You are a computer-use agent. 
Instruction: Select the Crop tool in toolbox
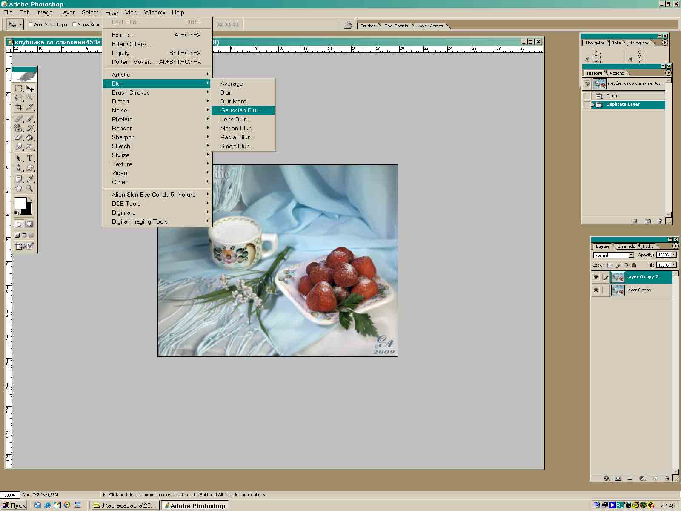pos(19,107)
